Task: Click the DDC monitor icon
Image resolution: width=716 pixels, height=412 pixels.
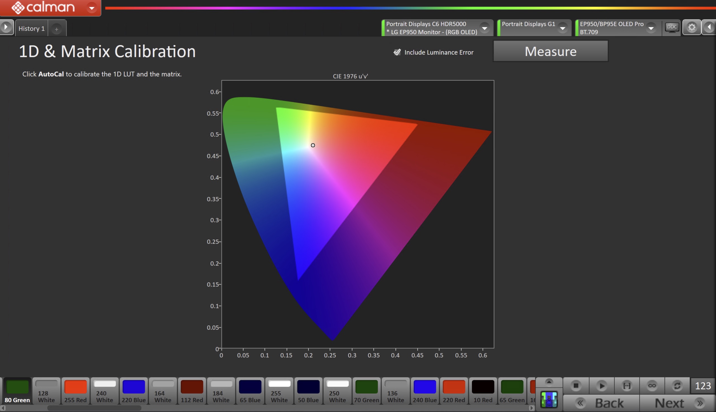Action: (672, 27)
